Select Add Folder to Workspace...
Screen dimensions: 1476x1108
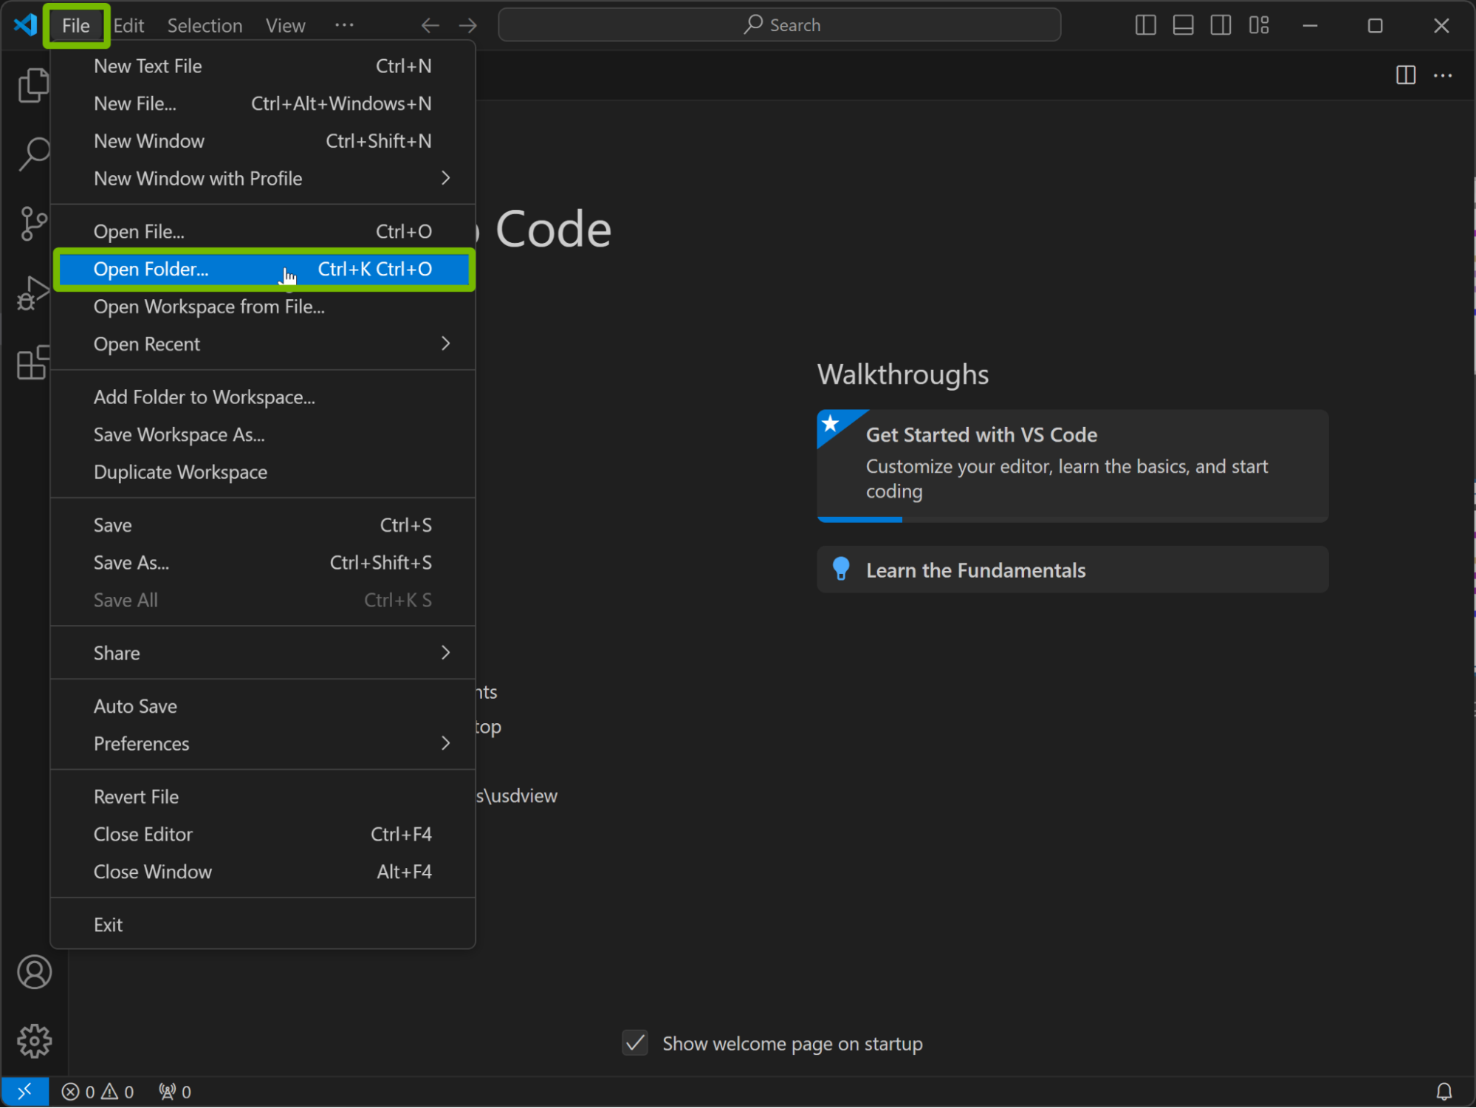[263, 397]
